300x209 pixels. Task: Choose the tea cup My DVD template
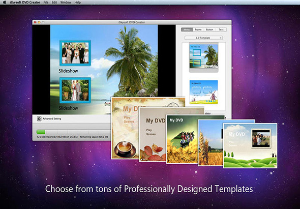125,128
